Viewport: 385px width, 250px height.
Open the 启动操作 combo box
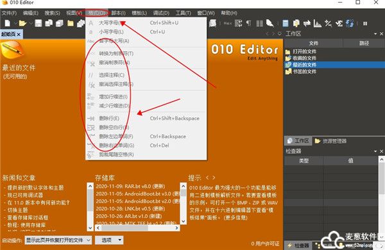(58, 240)
